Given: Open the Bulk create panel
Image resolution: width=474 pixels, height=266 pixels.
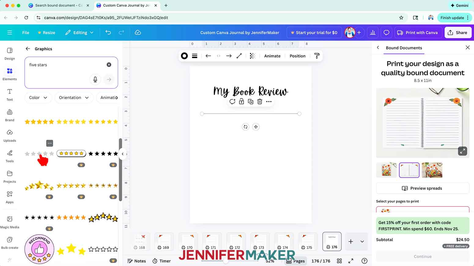Looking at the screenshot, I should 9,243.
